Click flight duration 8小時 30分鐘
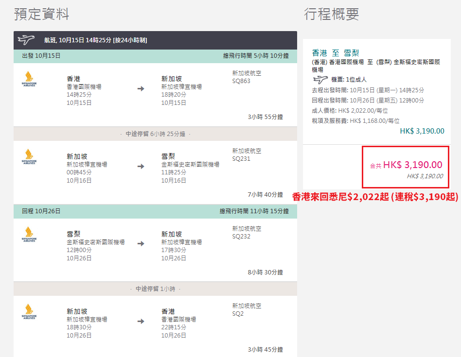 265,272
